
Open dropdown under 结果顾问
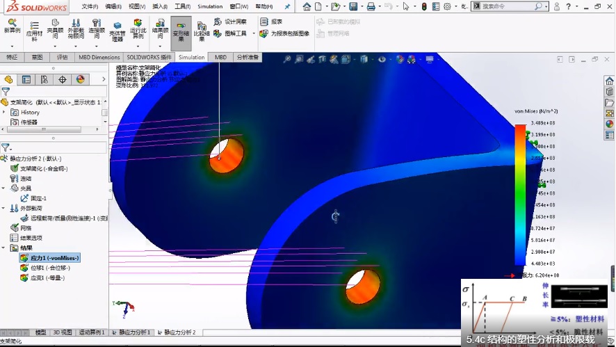160,47
